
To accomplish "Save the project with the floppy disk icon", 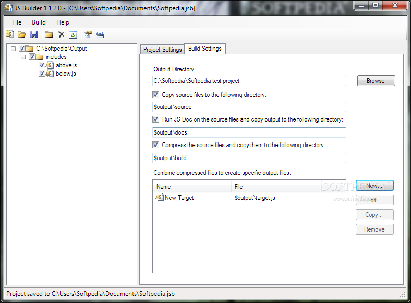I will click(34, 34).
